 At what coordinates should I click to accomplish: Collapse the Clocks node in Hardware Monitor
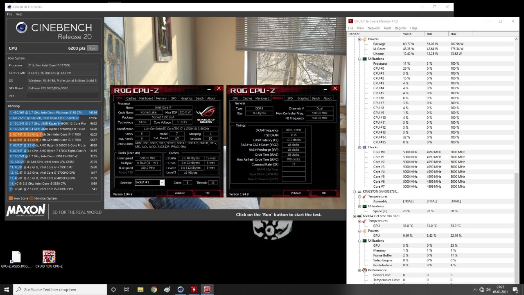(359, 147)
